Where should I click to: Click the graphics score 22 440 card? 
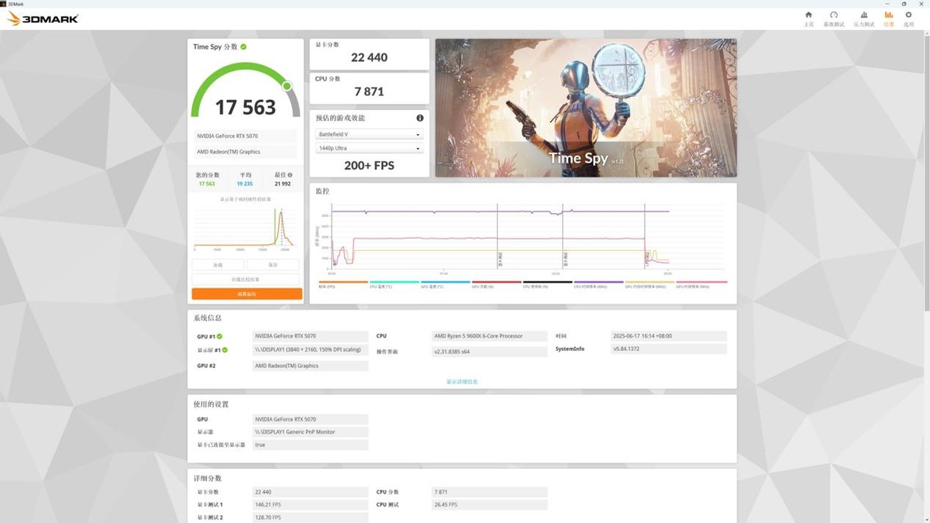click(369, 54)
